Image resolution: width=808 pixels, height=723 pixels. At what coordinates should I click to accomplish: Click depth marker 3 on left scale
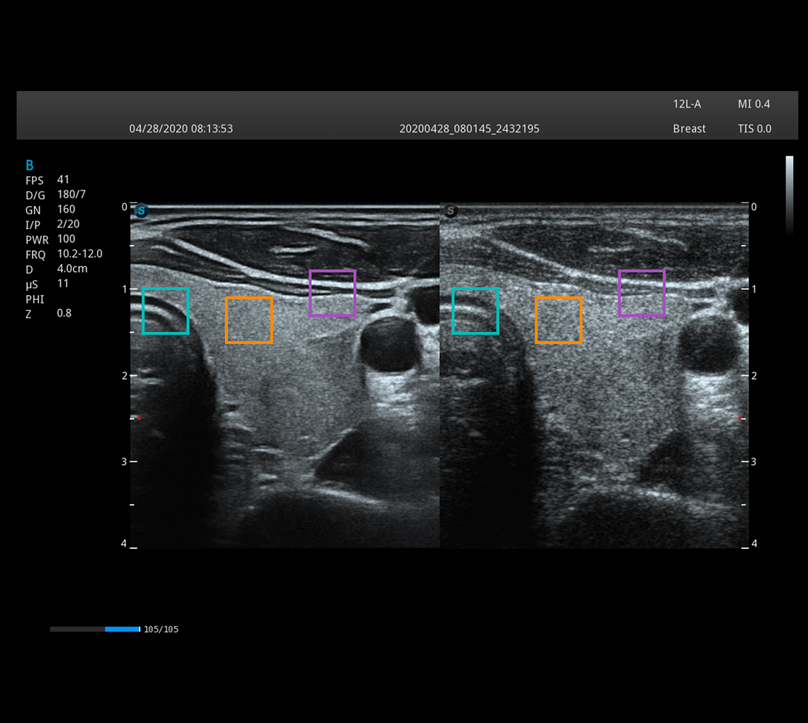[124, 462]
